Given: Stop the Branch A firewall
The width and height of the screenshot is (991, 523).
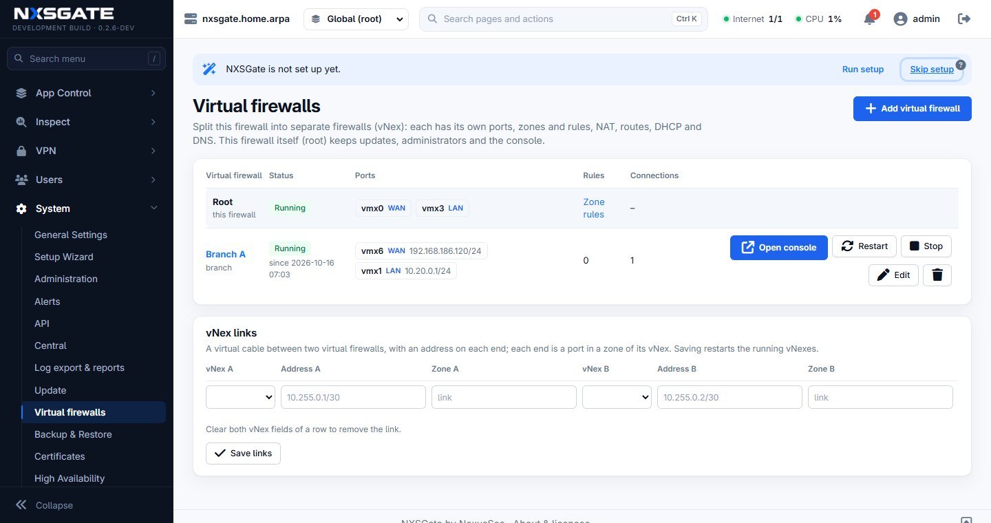Looking at the screenshot, I should pos(926,246).
